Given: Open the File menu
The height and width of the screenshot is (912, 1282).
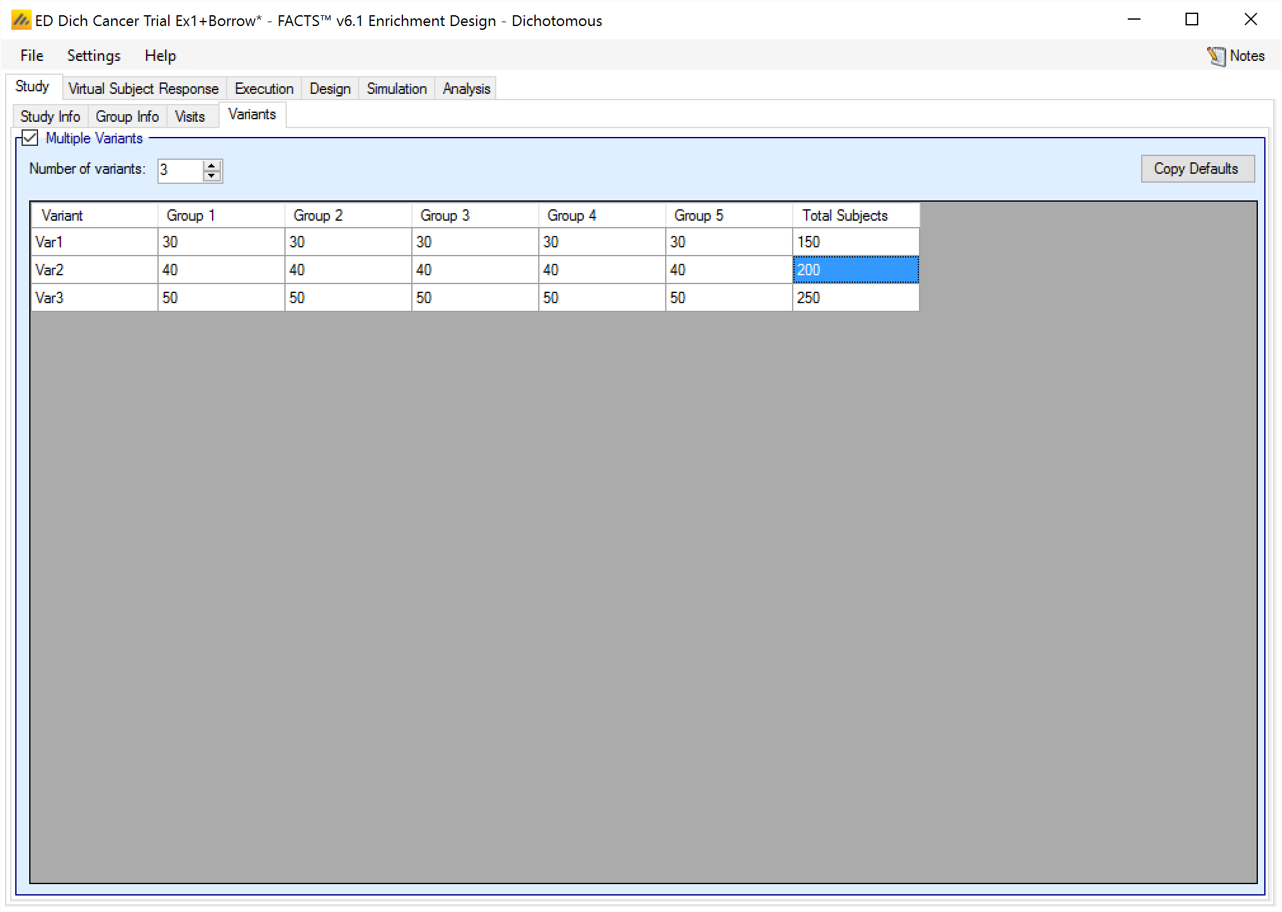Looking at the screenshot, I should pyautogui.click(x=32, y=56).
